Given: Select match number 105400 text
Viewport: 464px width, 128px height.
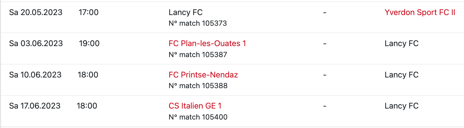Looking at the screenshot, I should [x=198, y=117].
